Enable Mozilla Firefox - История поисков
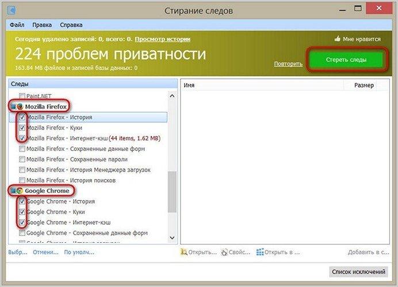The image size is (398, 287). 22,180
